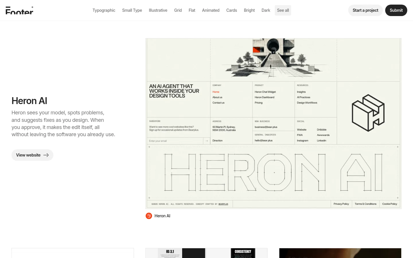Open the Small Type category
Screen dimensions: 413x258
[132, 10]
